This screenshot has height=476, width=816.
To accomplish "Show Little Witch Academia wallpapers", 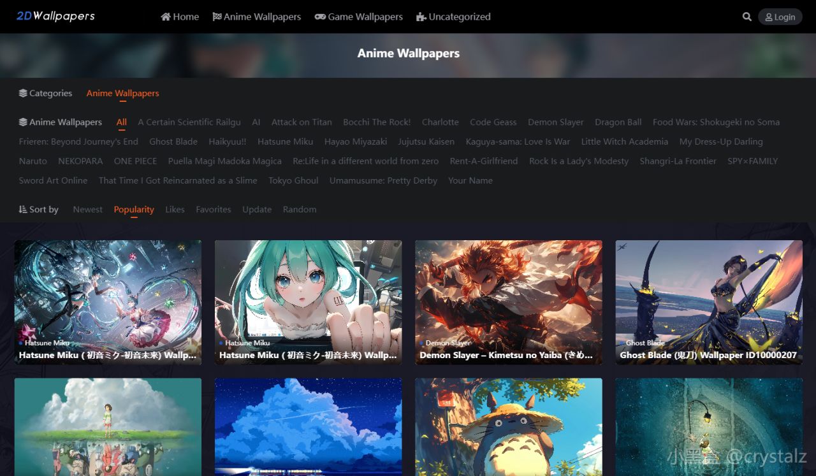I will [625, 141].
